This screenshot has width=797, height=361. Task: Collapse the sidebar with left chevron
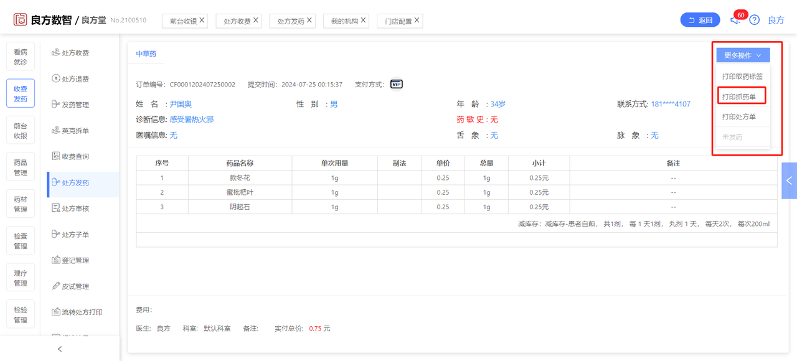(60, 349)
